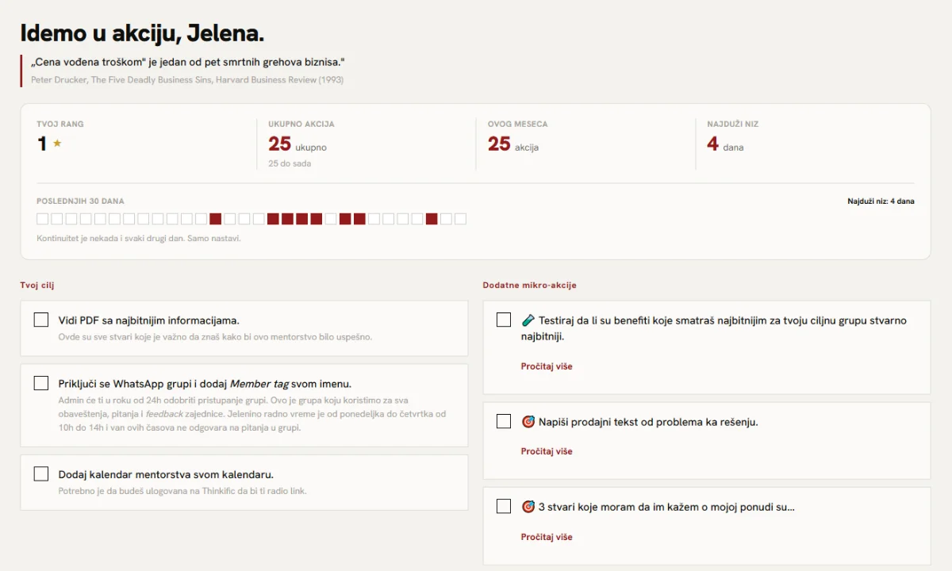Click 'Kontinuitet je nekada i svaki drugi dan' text
This screenshot has height=571, width=952.
[139, 238]
